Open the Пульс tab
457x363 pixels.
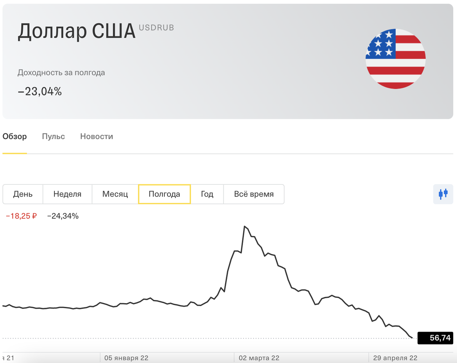(53, 136)
